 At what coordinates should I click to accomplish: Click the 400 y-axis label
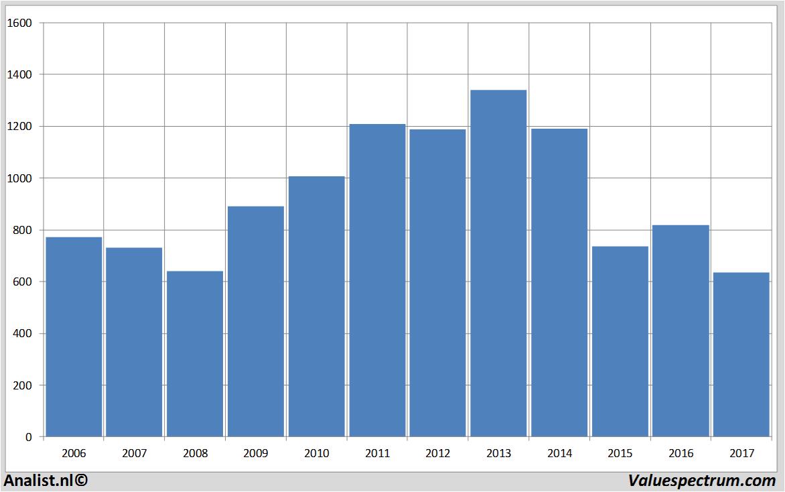pyautogui.click(x=21, y=334)
